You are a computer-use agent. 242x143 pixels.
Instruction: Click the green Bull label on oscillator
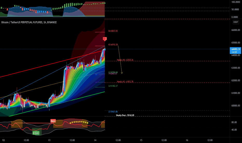pyautogui.click(x=36, y=133)
